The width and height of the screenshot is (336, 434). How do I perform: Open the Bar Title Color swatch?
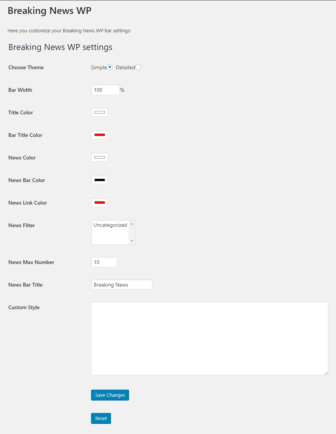pos(100,135)
